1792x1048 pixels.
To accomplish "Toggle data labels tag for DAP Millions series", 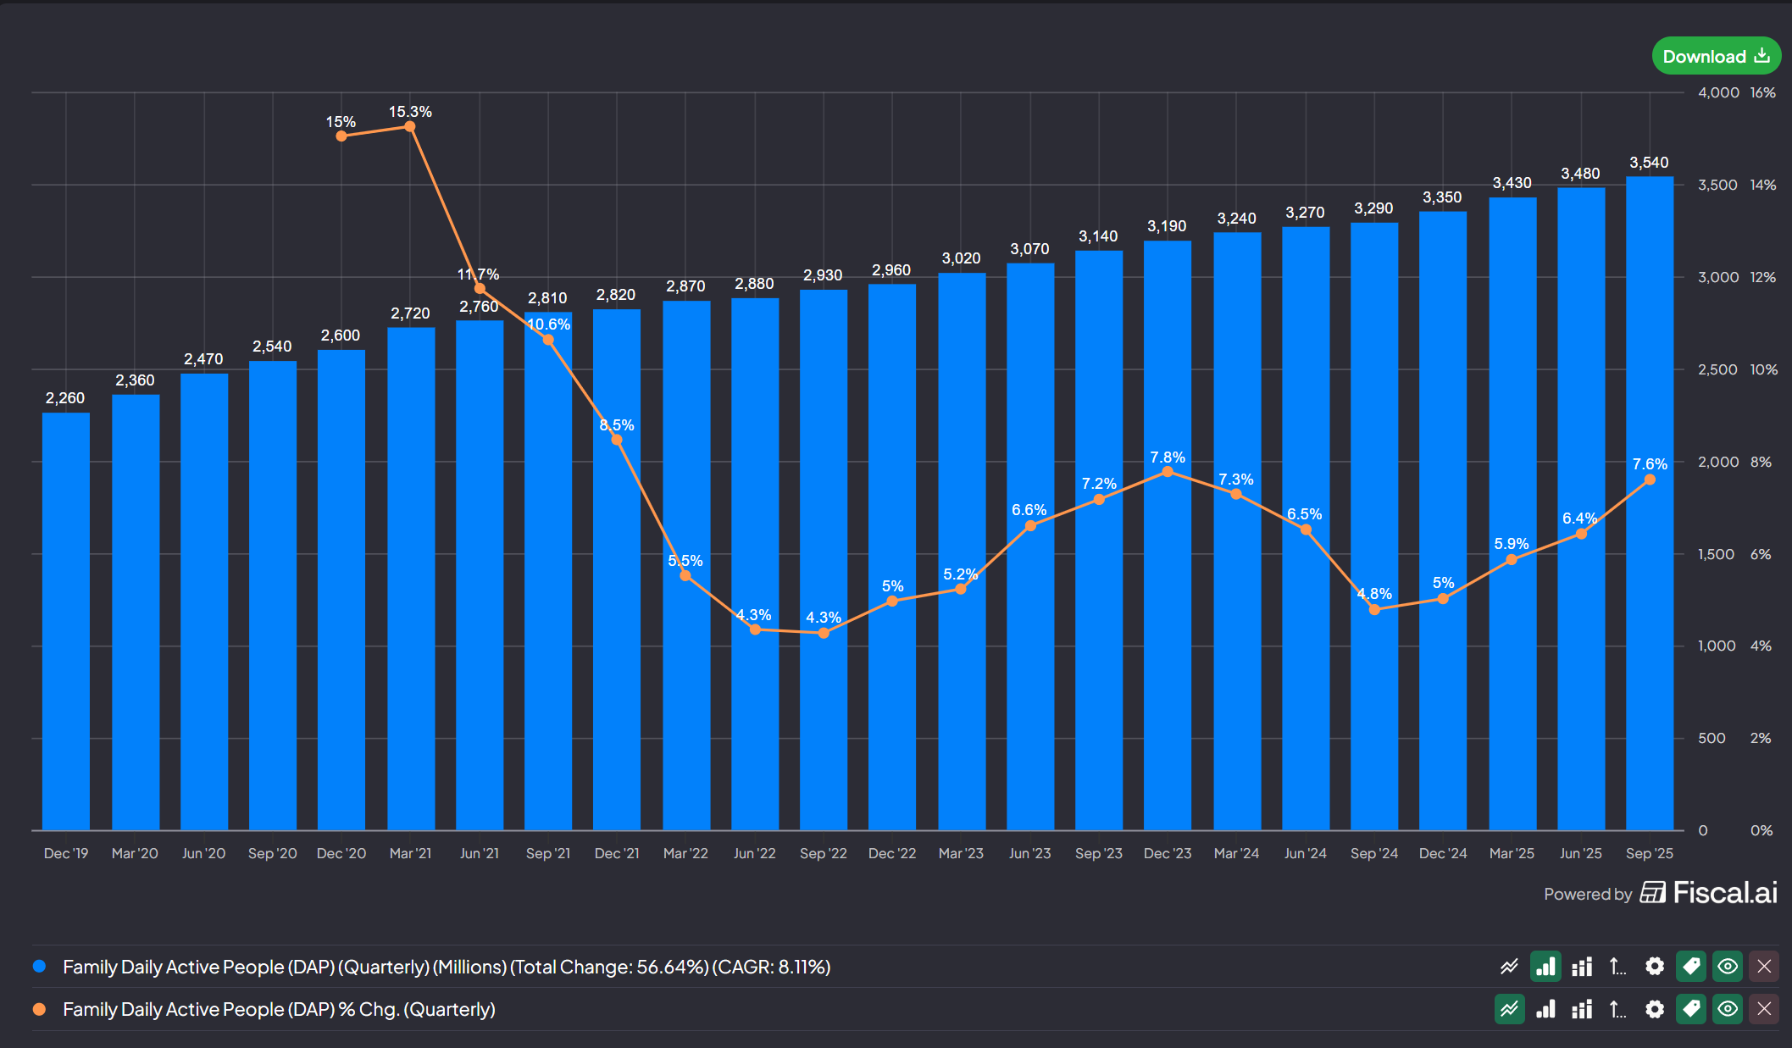I will coord(1691,967).
